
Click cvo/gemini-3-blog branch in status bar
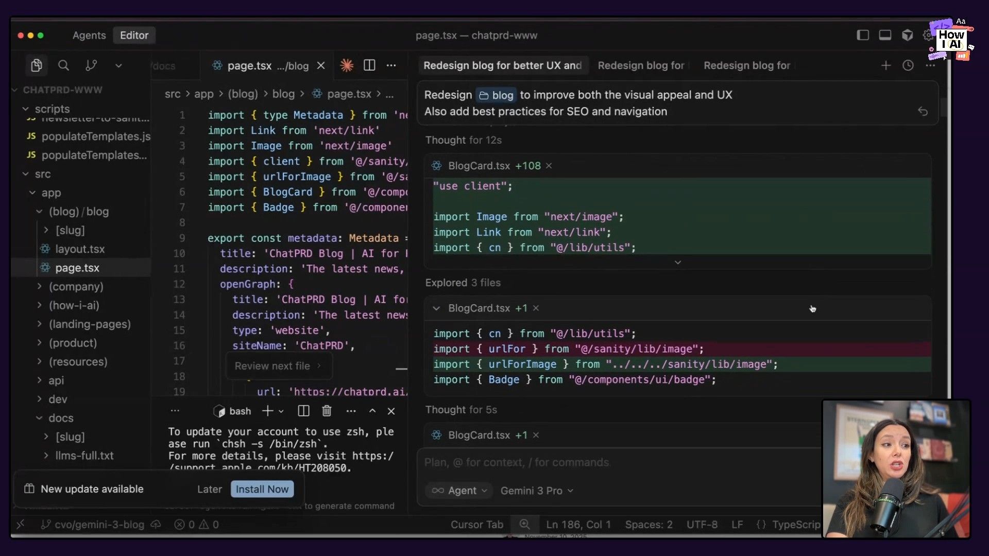[x=93, y=525]
